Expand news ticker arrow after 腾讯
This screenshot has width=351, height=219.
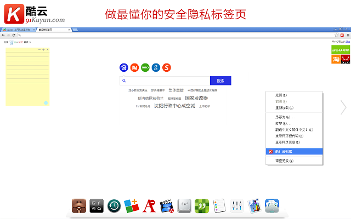pyautogui.click(x=30, y=42)
